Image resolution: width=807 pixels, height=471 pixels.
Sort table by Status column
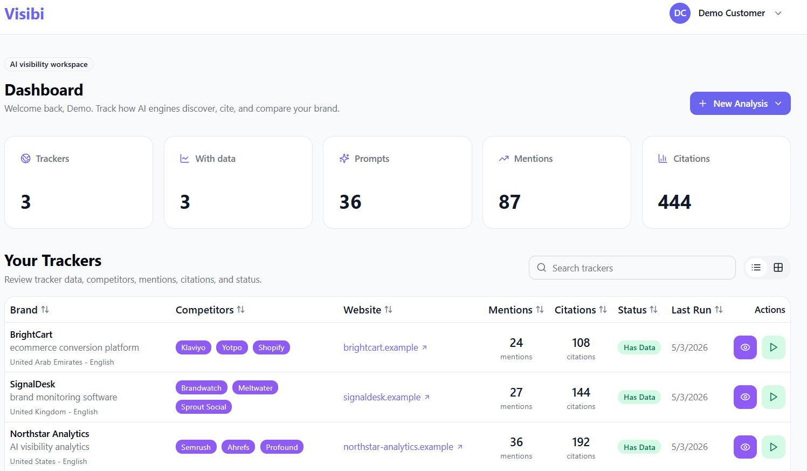coord(638,310)
